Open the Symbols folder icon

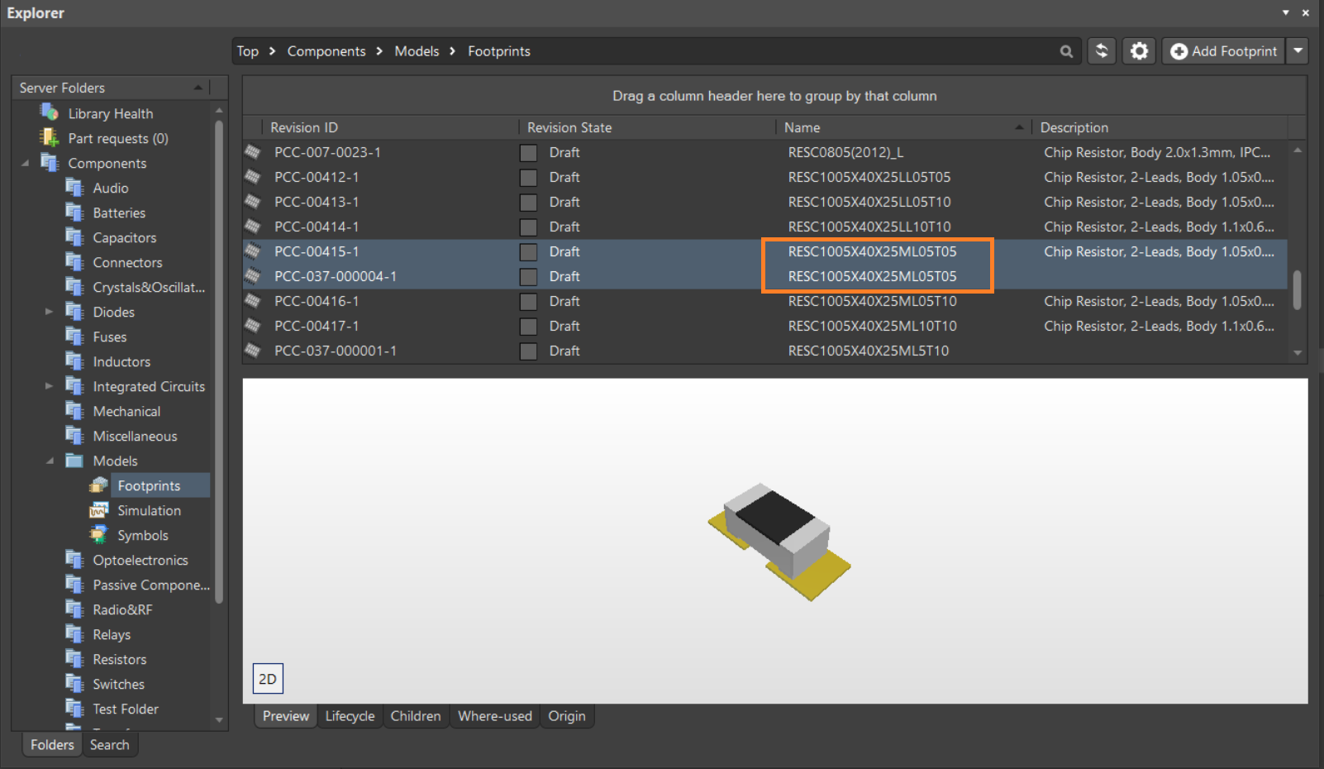point(98,535)
